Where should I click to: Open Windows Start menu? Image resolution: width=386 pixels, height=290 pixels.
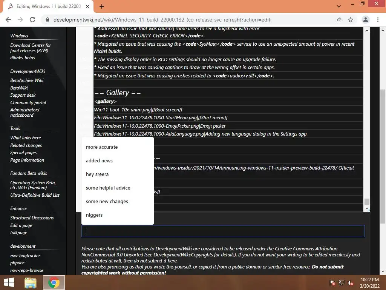tap(9, 282)
